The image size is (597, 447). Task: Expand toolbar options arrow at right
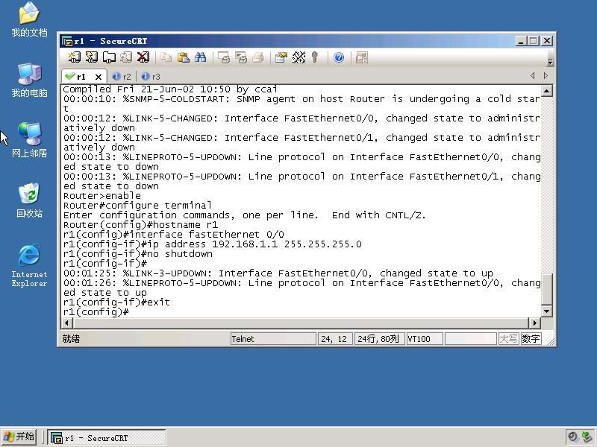click(550, 62)
